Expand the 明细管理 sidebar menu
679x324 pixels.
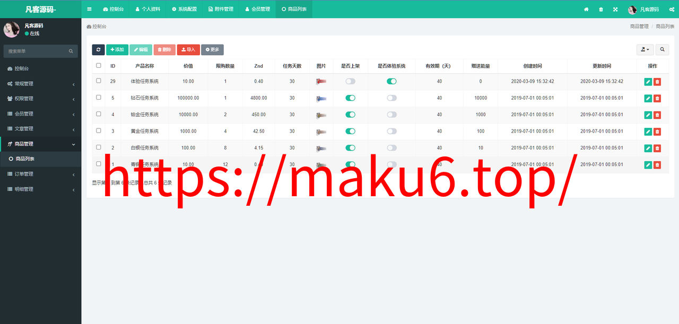click(x=40, y=189)
